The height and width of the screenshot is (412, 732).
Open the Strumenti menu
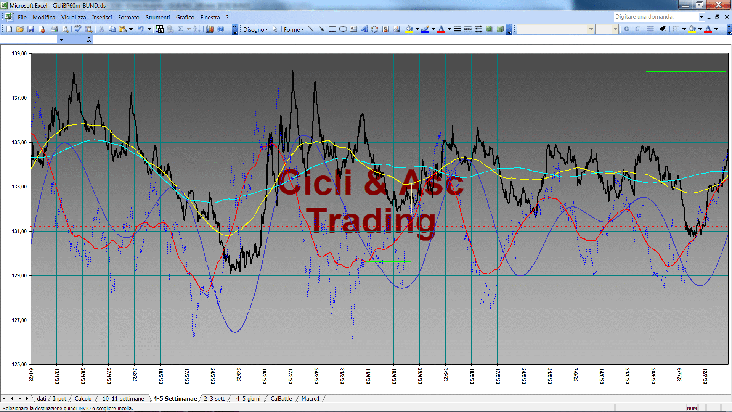(x=157, y=18)
